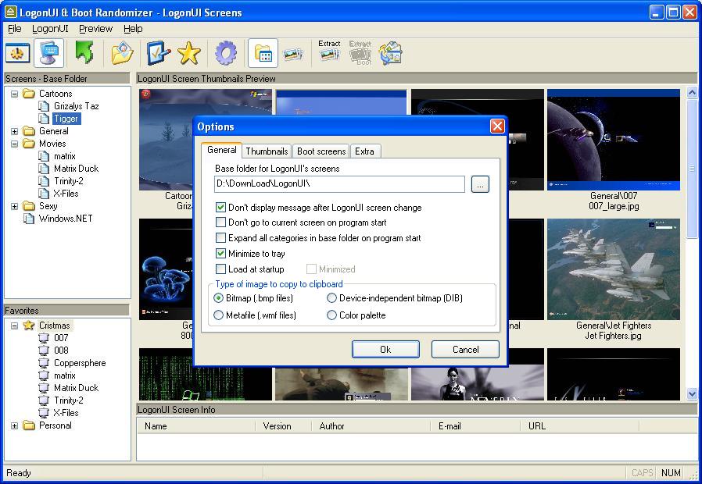Toggle Don't display message after LogonUI screen change

tap(220, 208)
